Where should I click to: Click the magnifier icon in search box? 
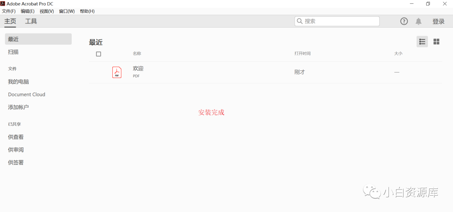coord(300,21)
